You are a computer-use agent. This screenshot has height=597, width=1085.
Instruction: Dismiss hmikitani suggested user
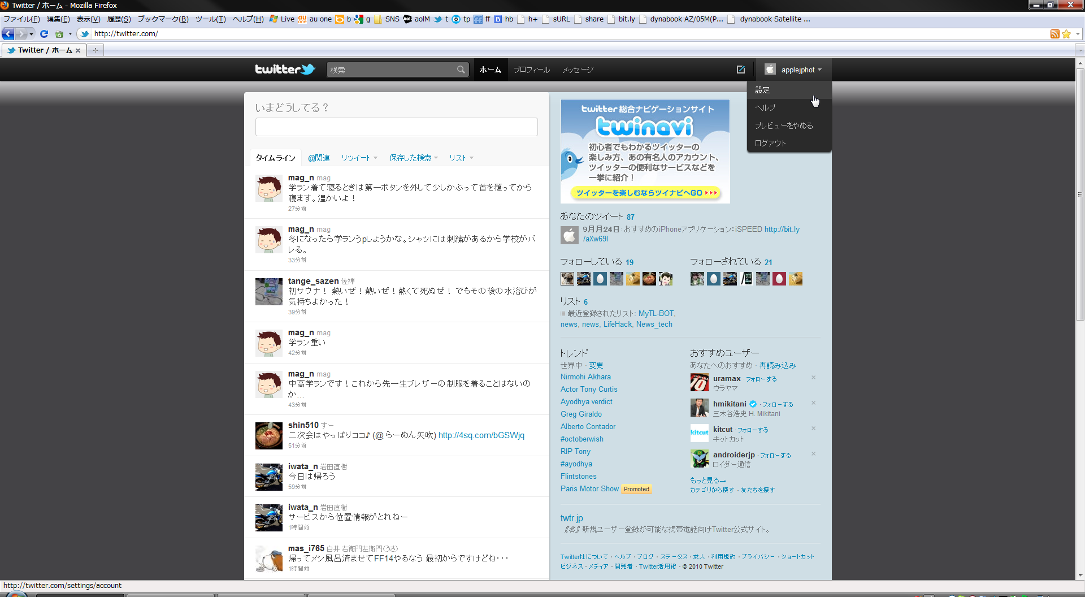click(813, 403)
